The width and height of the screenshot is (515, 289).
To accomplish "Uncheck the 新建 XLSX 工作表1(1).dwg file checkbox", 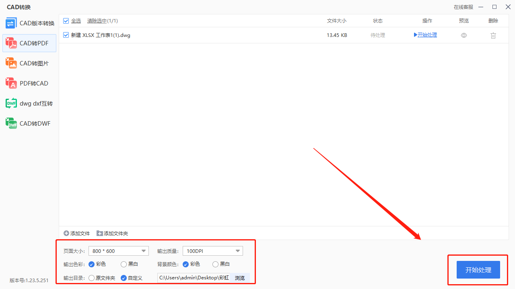I will [x=66, y=35].
